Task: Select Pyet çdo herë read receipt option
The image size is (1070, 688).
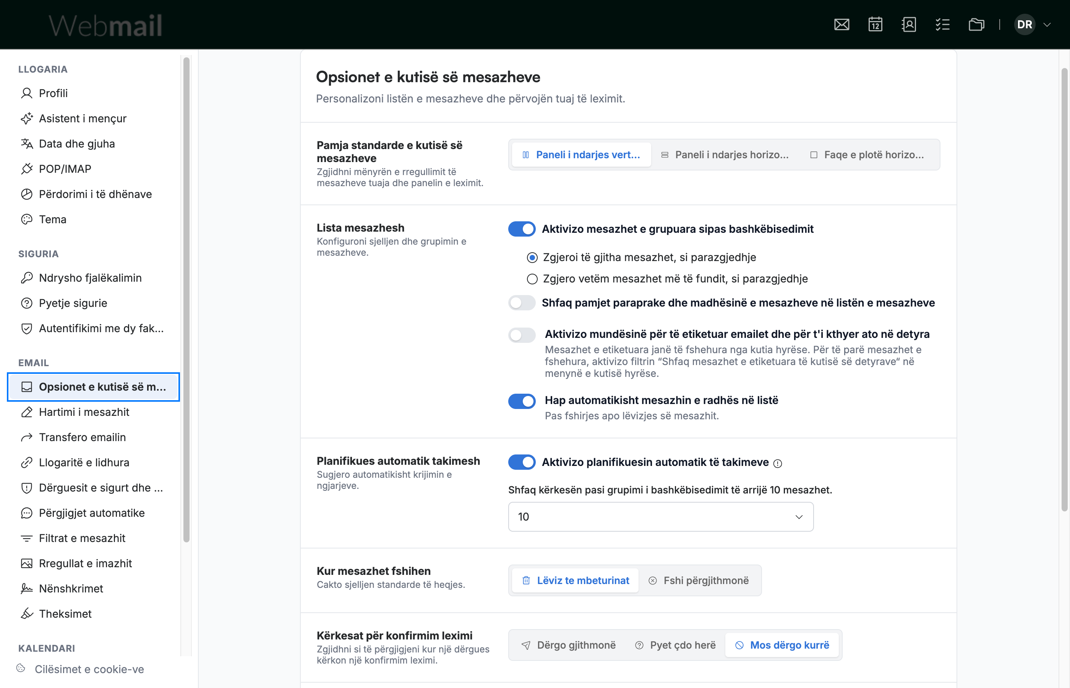Action: coord(675,645)
